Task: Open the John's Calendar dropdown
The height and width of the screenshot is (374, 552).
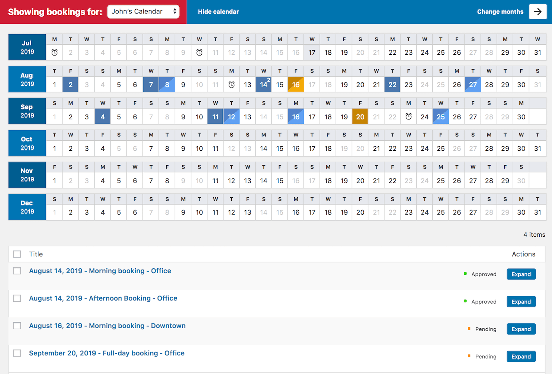Action: tap(143, 12)
